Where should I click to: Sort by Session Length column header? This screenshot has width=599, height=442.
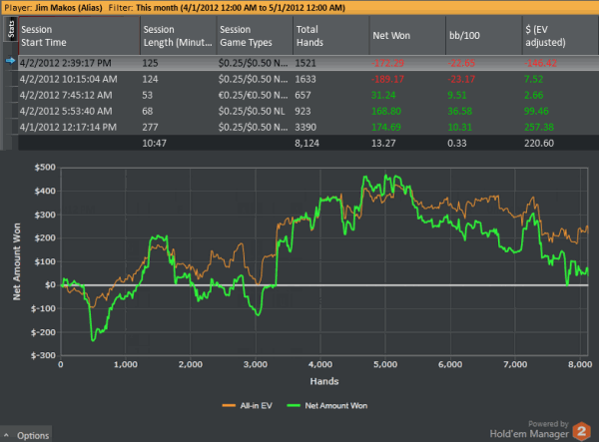176,35
